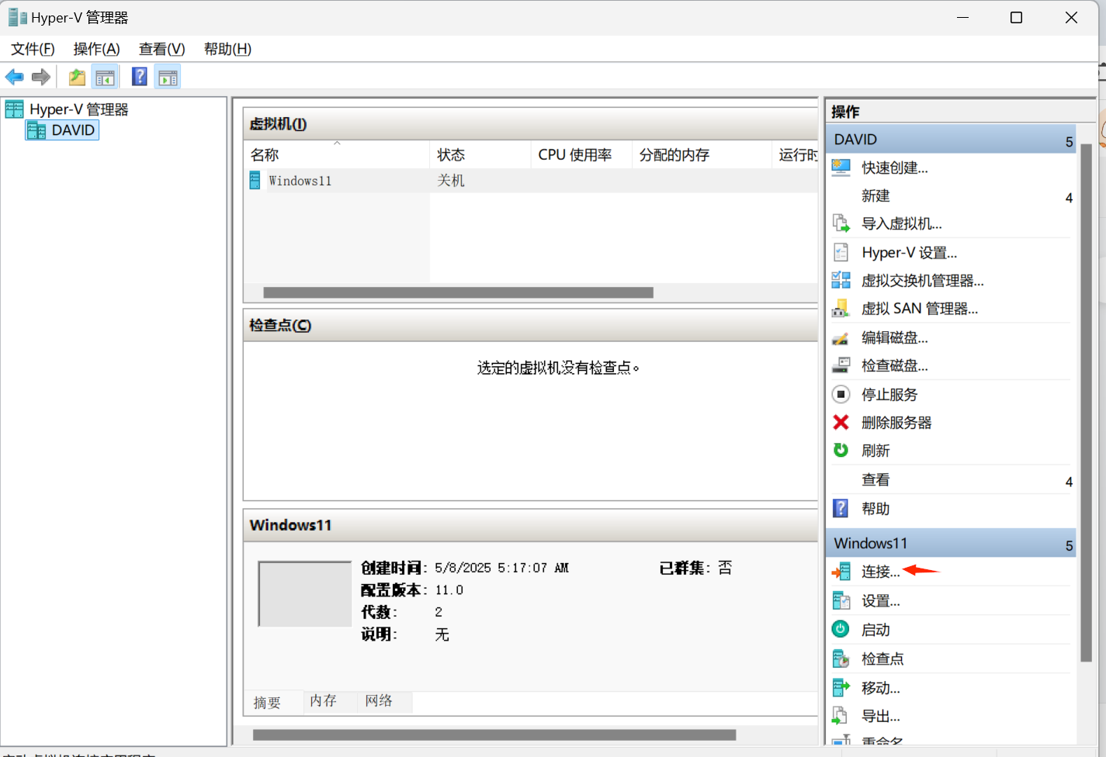Sort by the CPU 使用率 column header
The image size is (1106, 757).
[581, 154]
